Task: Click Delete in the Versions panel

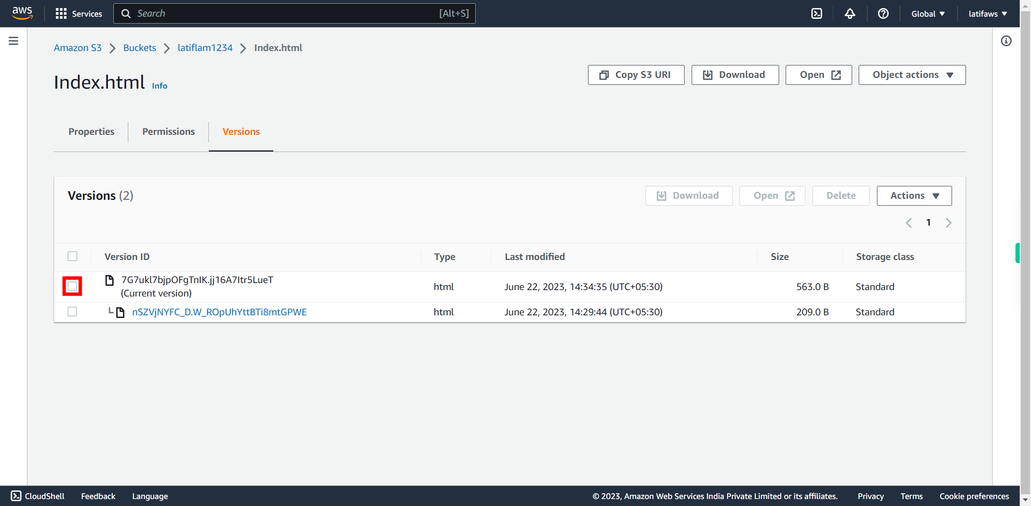Action: click(841, 196)
